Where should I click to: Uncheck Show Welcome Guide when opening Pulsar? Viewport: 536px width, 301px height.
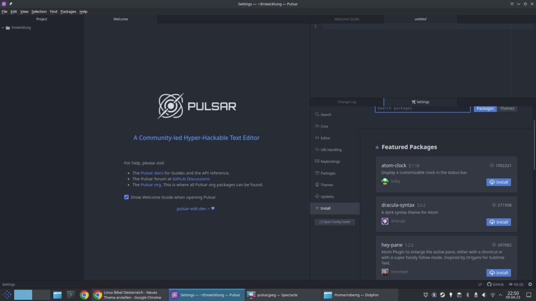pos(127,197)
